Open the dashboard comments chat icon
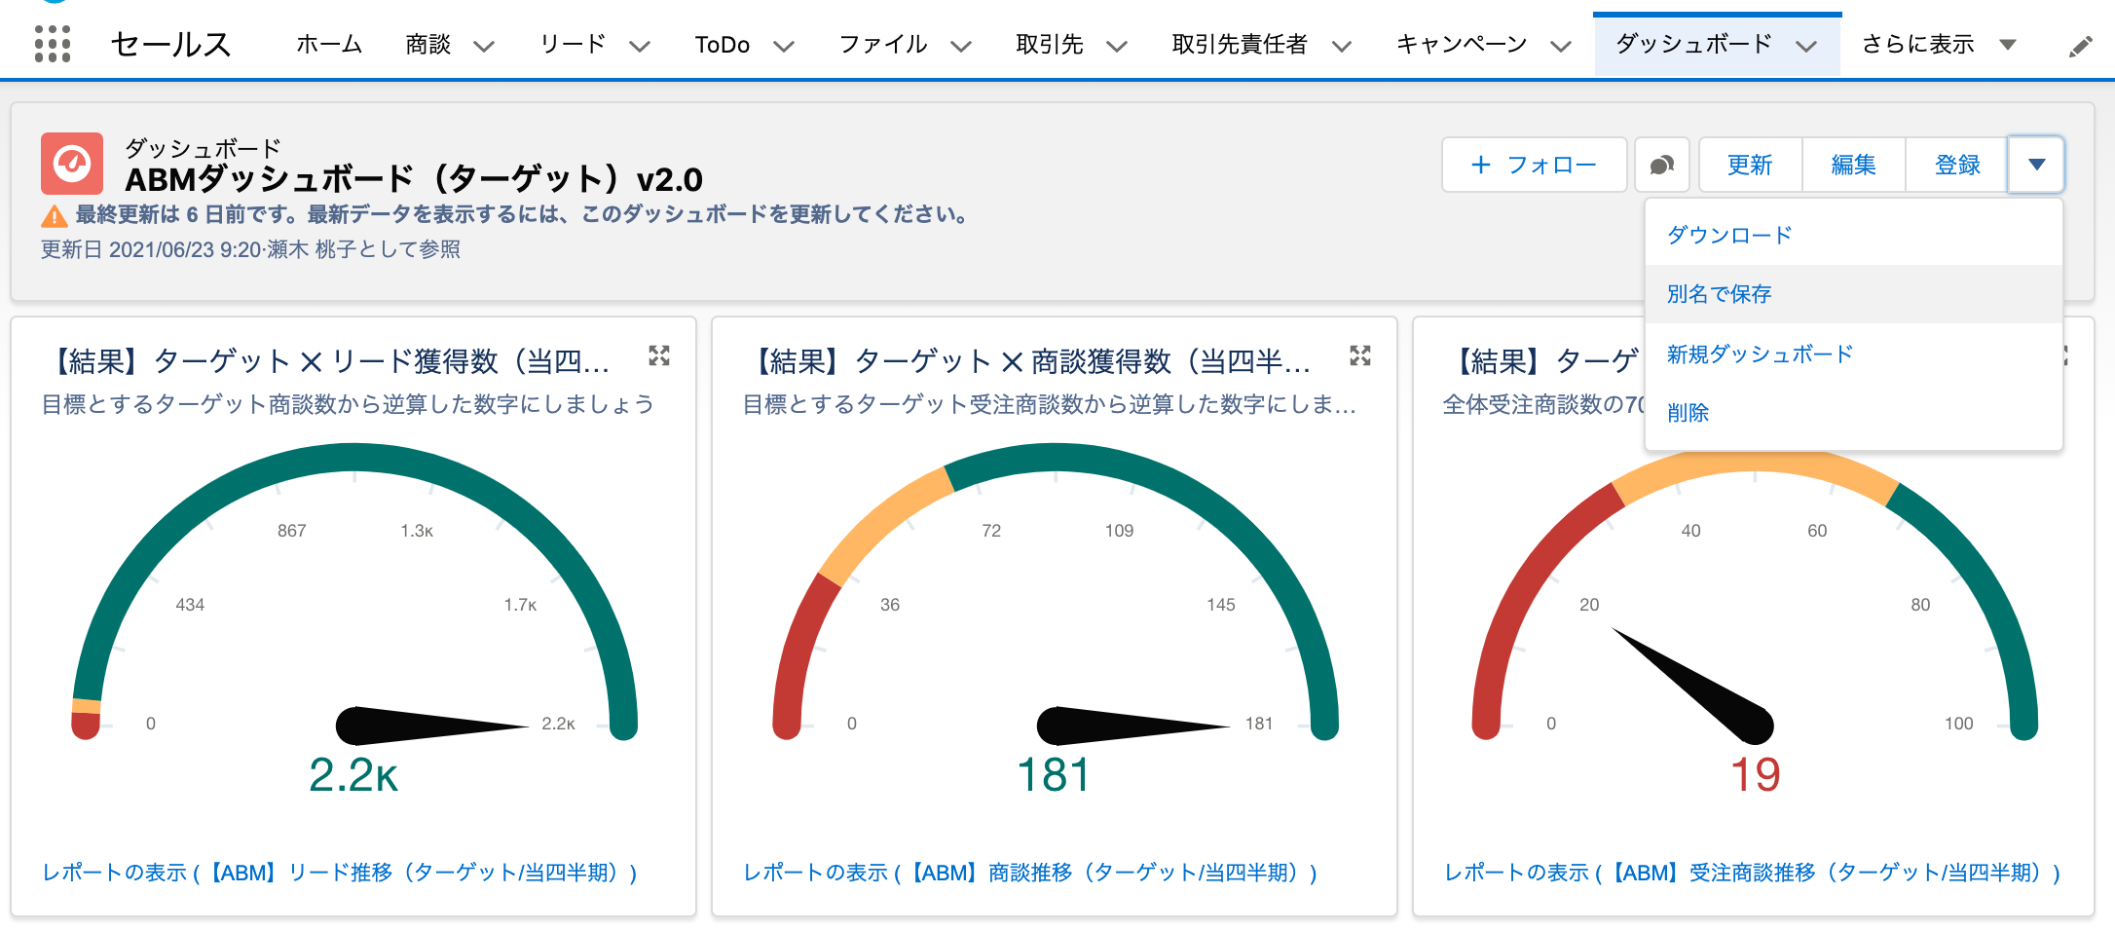Screen dimensions: 2115x931 click(1662, 165)
